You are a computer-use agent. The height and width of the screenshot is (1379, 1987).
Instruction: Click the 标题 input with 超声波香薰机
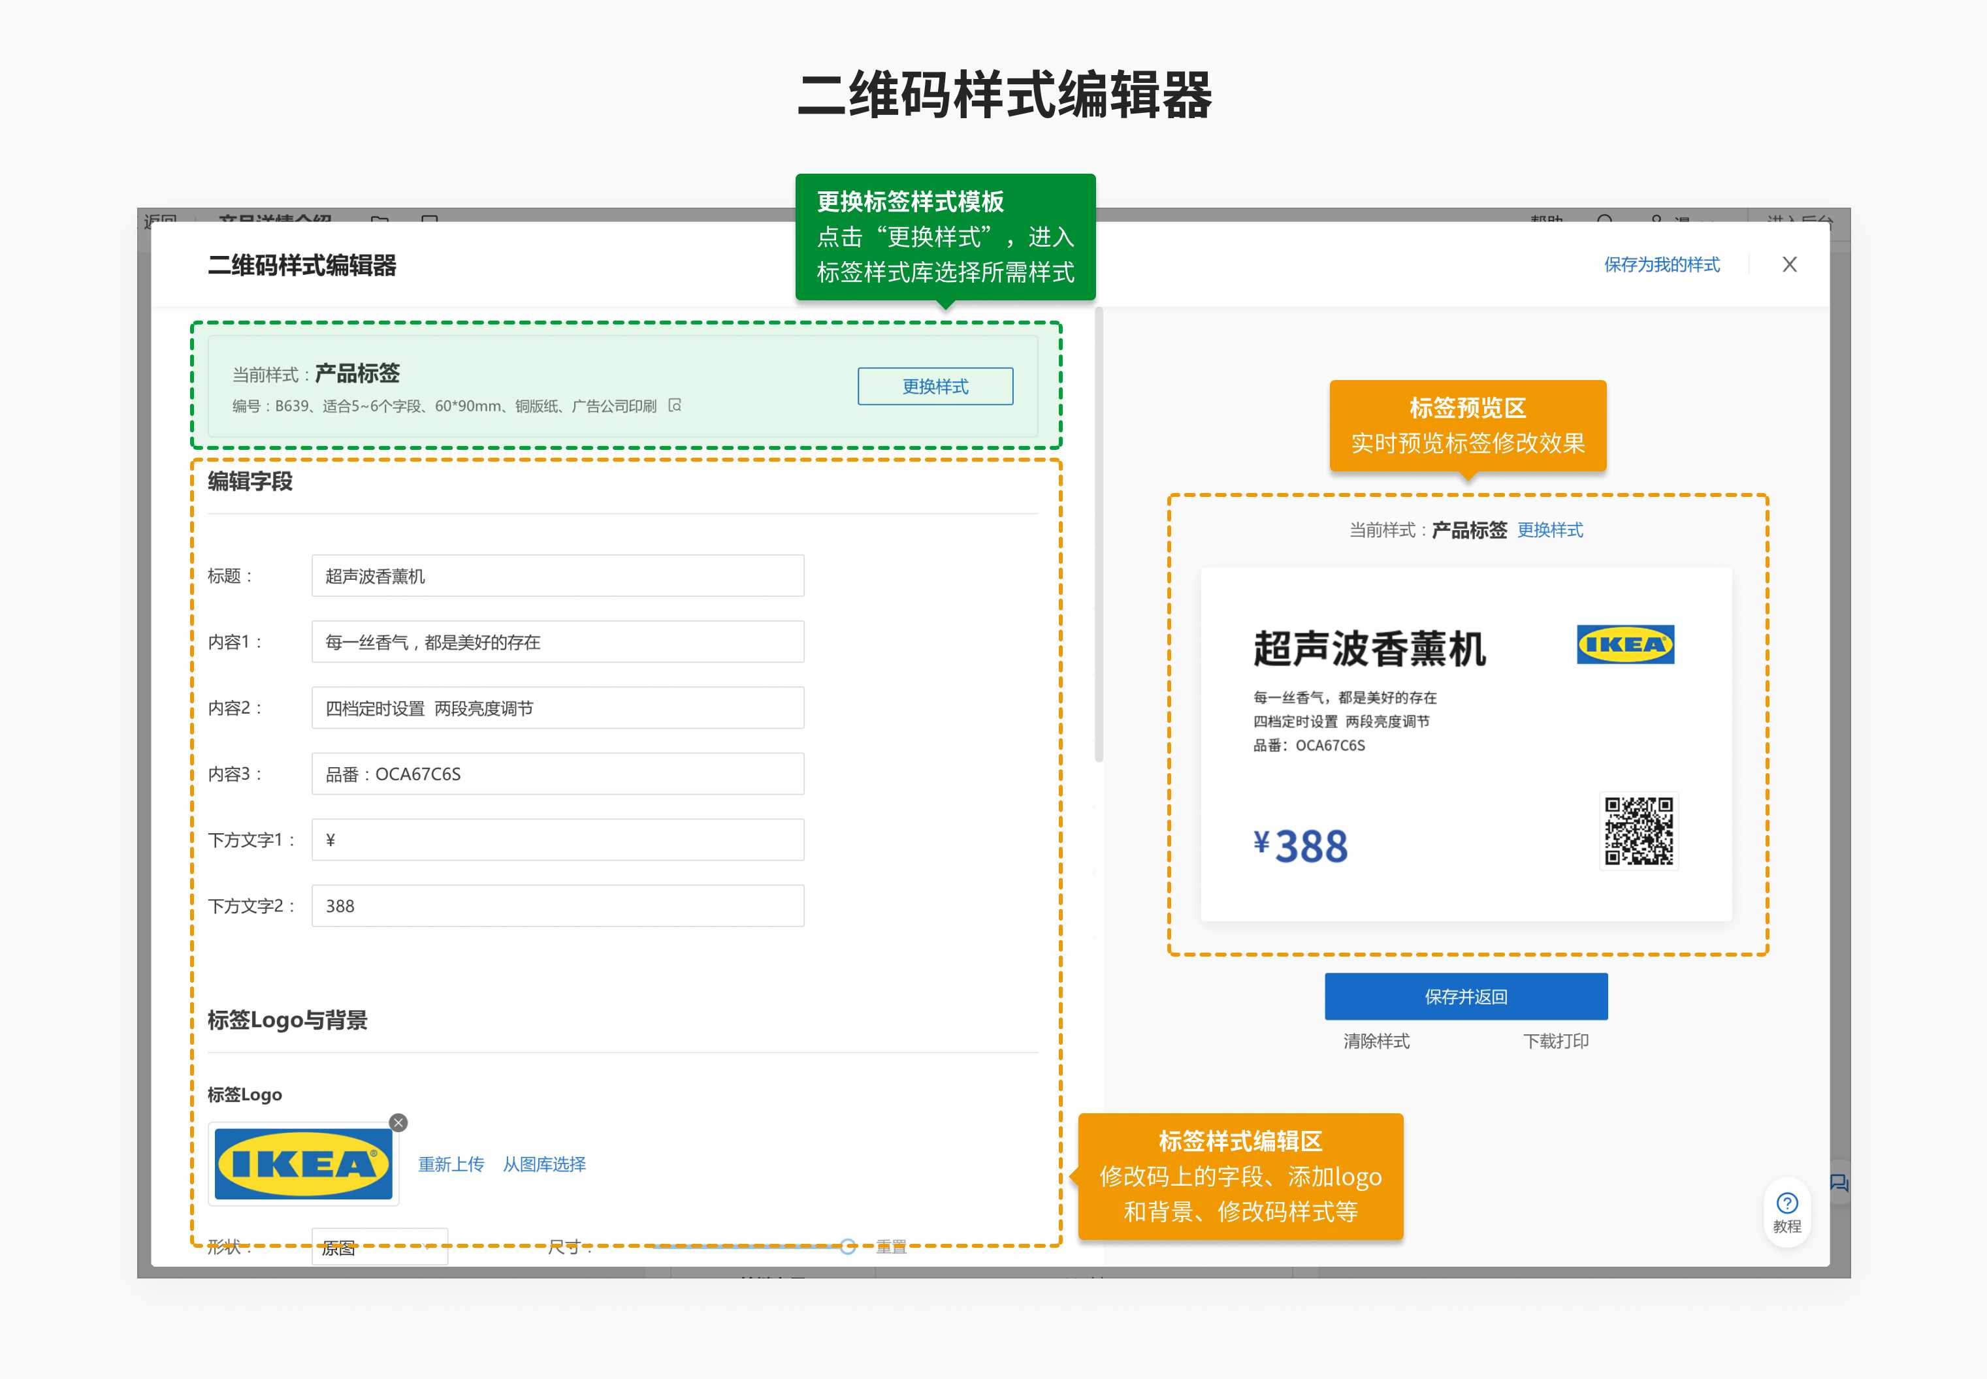tap(557, 575)
